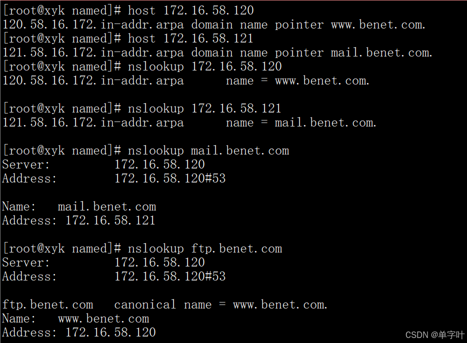467x343 pixels.
Task: Click the 'nslookup ftp.benet.com' command
Action: click(205, 248)
